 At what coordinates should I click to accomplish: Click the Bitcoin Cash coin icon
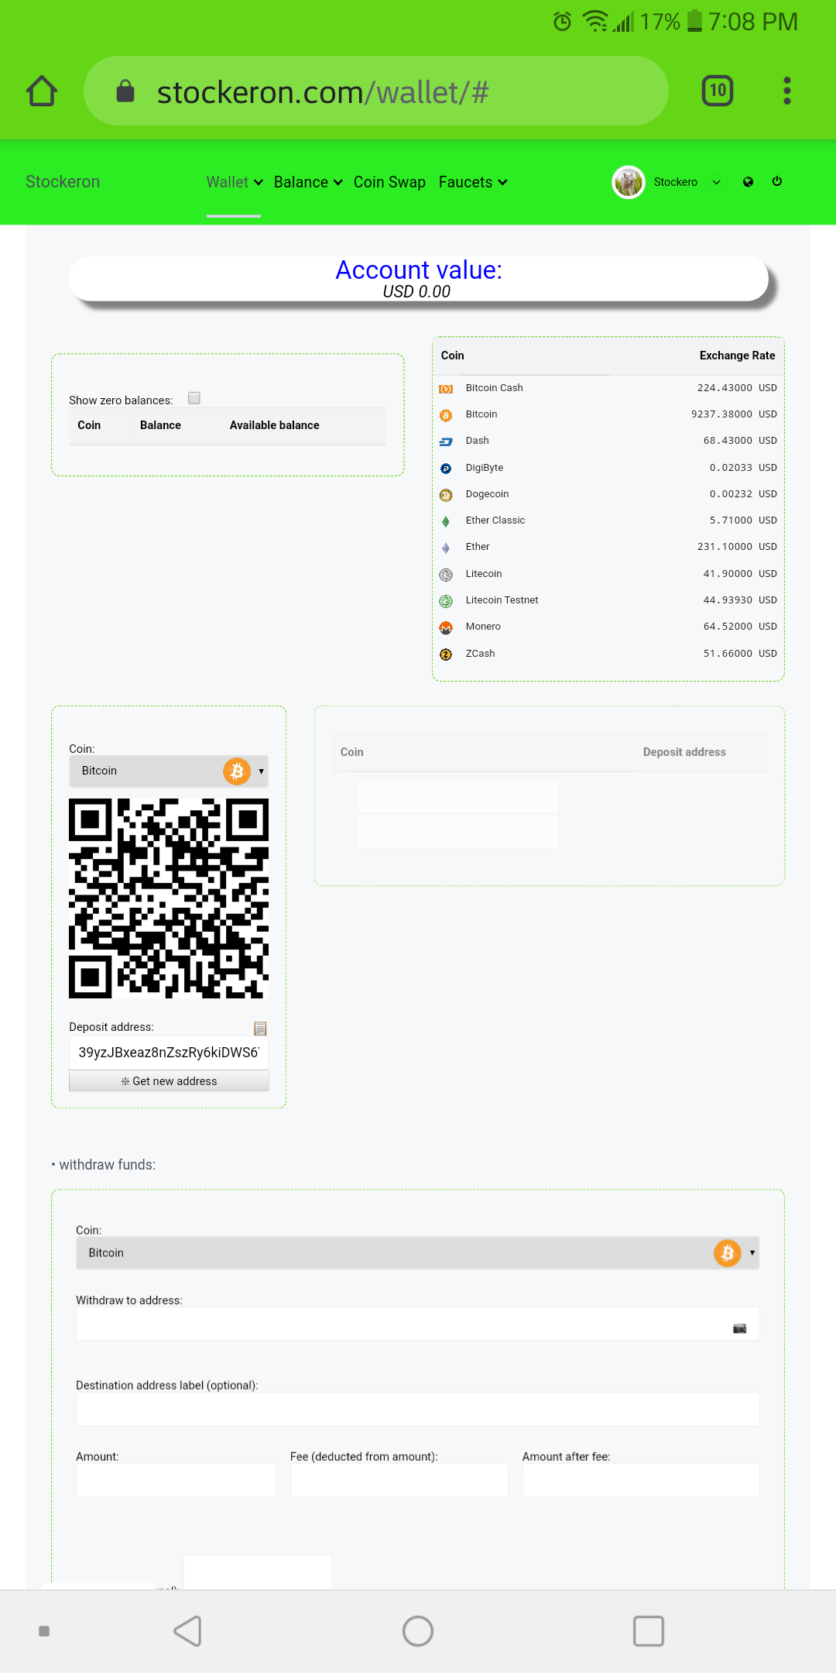pos(446,389)
